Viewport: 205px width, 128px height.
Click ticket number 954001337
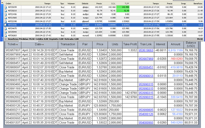pyautogui.click(x=13, y=122)
